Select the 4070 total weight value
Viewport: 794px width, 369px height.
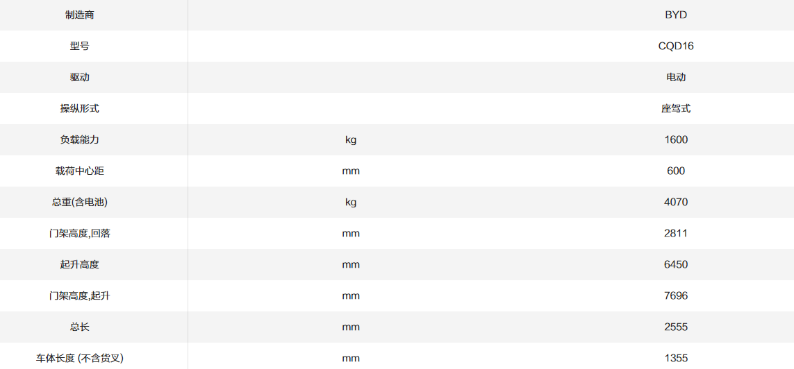click(x=675, y=202)
